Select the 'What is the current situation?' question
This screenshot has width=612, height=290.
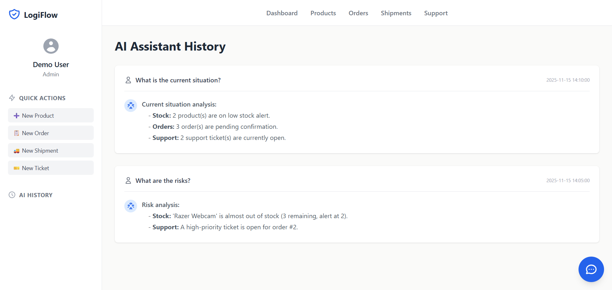pos(178,80)
